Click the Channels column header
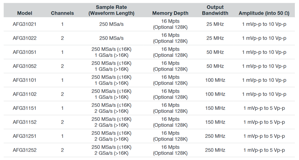299x160 pixels. click(x=62, y=13)
